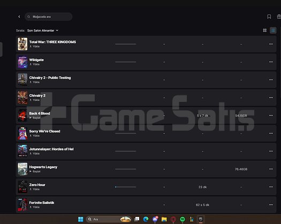Click Zero Hour download progress bar
Viewport: 281px width, 224px height.
coord(125,187)
